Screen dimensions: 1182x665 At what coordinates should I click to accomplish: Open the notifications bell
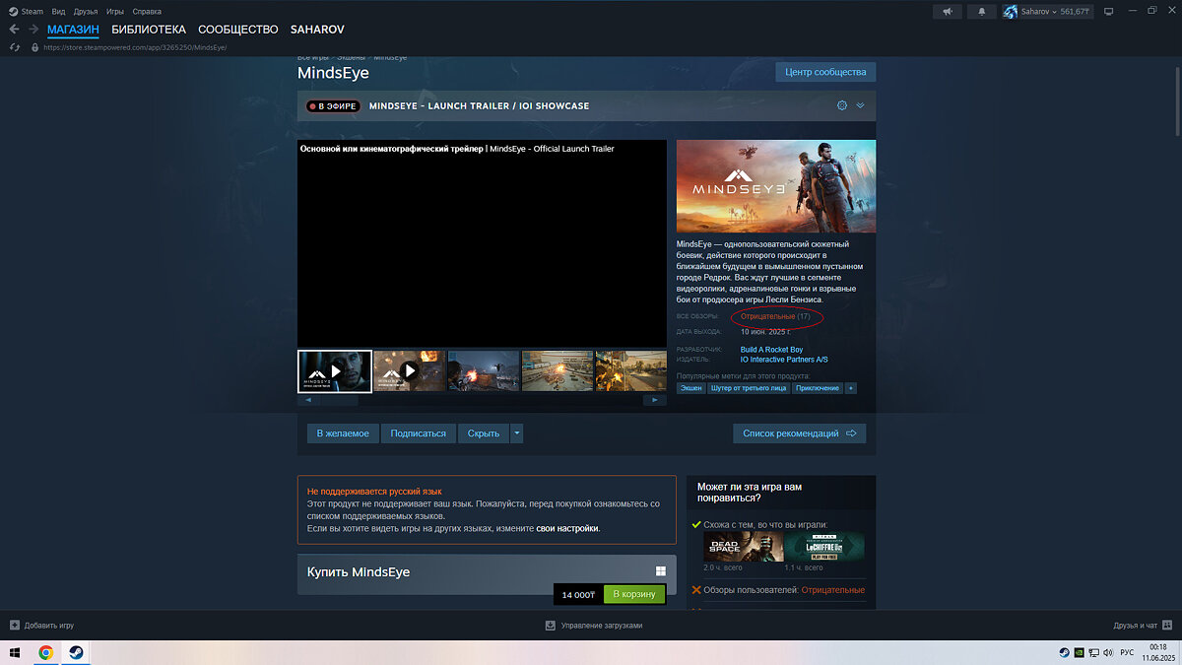(981, 12)
